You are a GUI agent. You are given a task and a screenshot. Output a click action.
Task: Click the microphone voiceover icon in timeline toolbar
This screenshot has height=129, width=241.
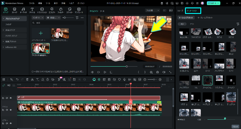[125, 79]
